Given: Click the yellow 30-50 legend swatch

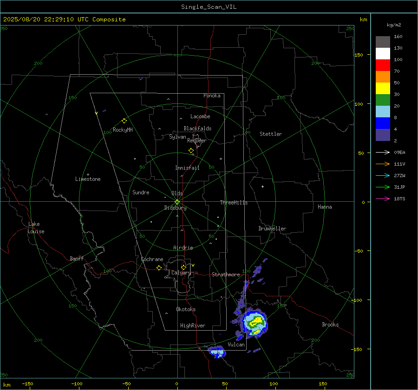Looking at the screenshot, I should tap(383, 89).
